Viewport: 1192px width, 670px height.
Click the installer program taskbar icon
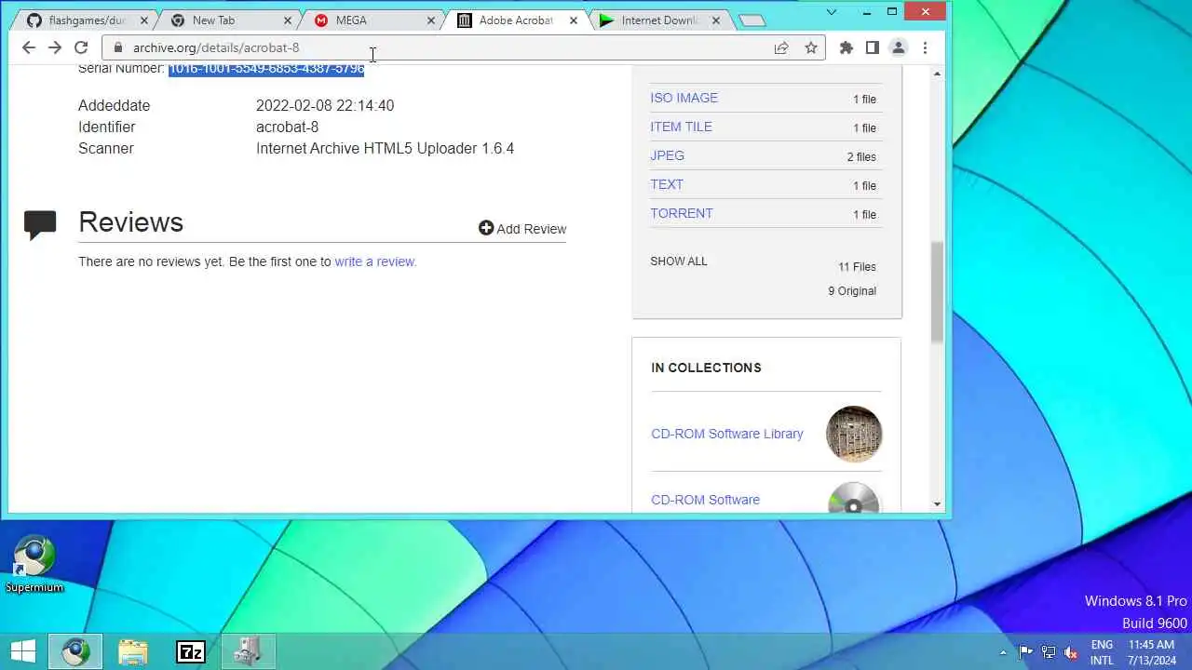pos(248,651)
